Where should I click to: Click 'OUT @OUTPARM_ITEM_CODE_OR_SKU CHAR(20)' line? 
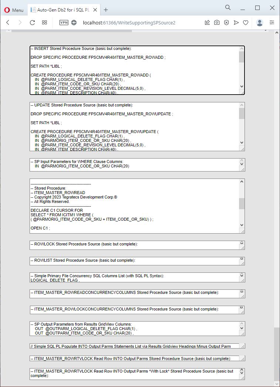tap(84, 333)
